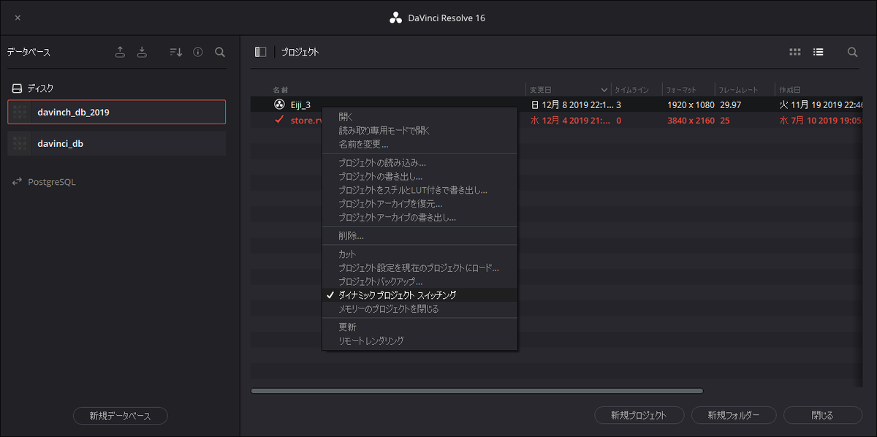Click the 作成日 column header
This screenshot has width=877, height=437.
789,90
